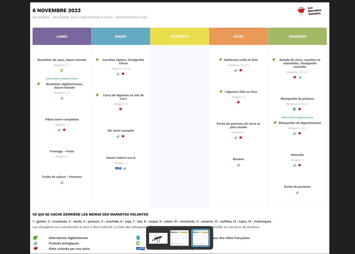The image size is (355, 254).
Task: Click the blue fish icon under Blanquette de poisson
Action: 294,109
